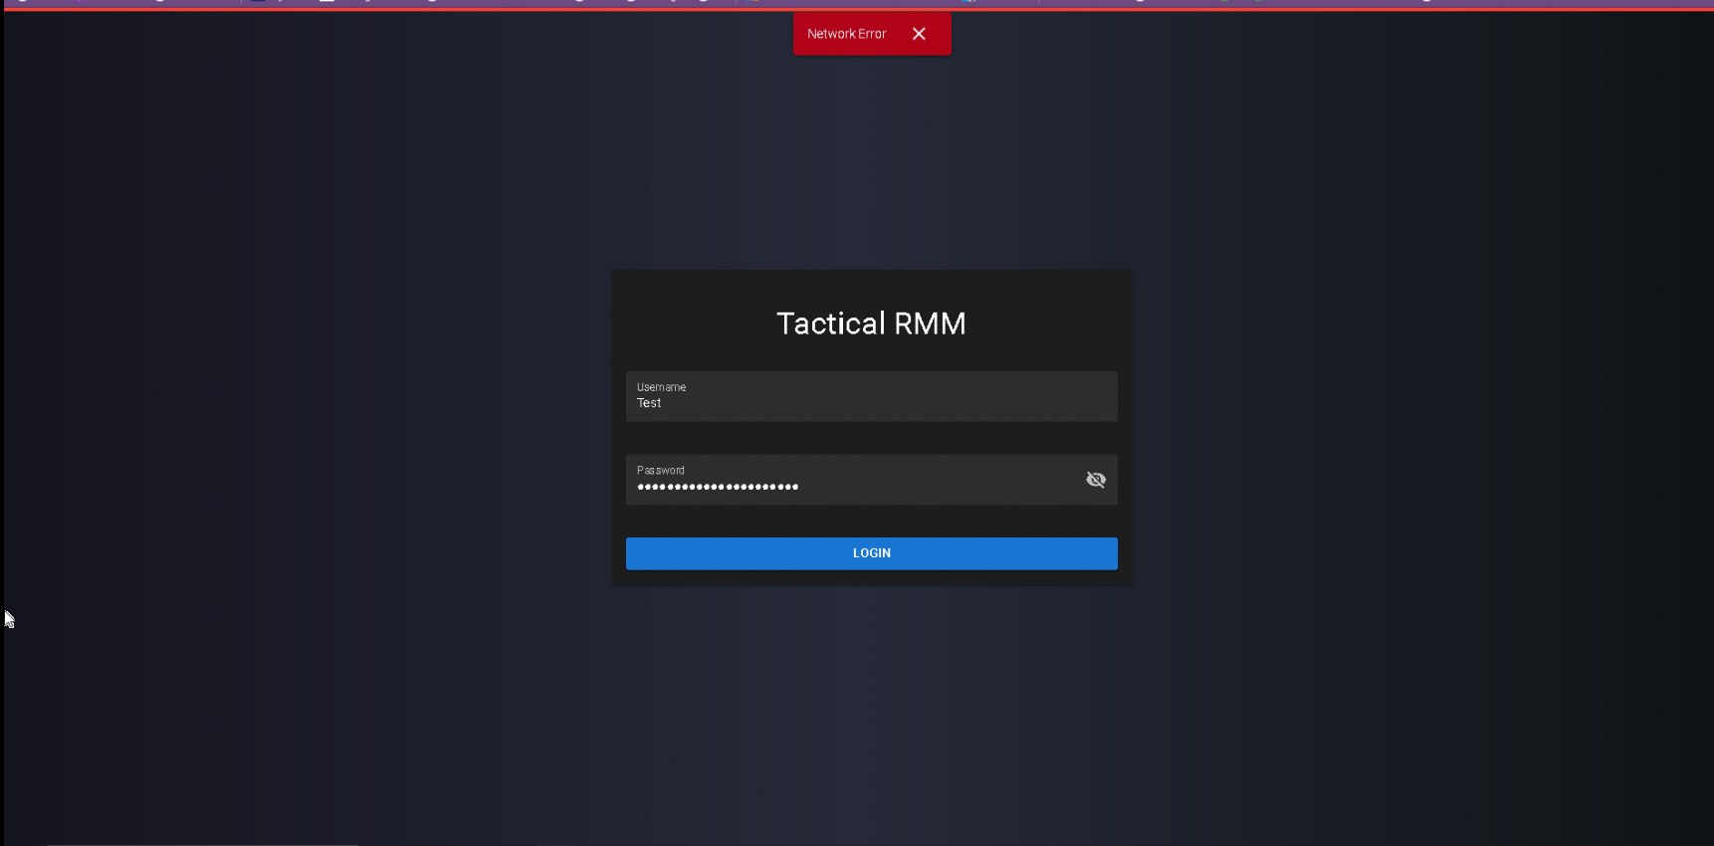Viewport: 1714px width, 846px height.
Task: Click the LOGIN button
Action: pyautogui.click(x=872, y=553)
